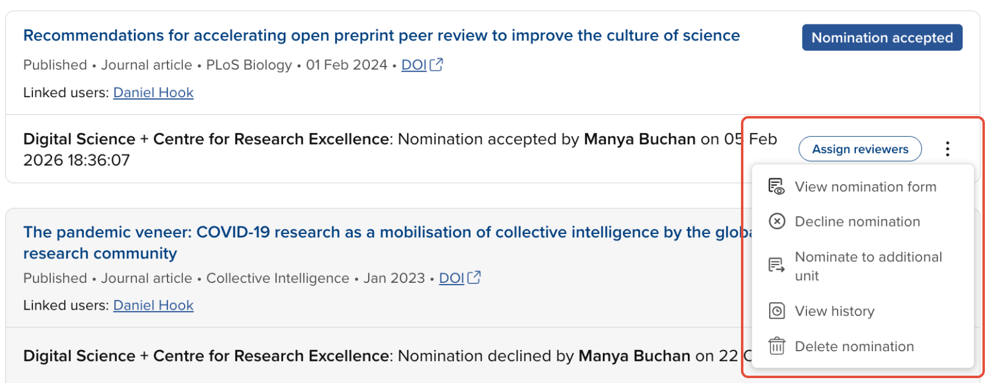Open Daniel Hook link under the PLoS Biology article
The height and width of the screenshot is (383, 991).
(x=153, y=93)
